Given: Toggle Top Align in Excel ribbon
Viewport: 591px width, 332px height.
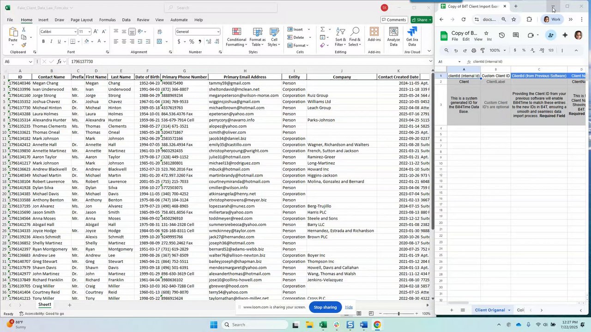Looking at the screenshot, I should click(116, 31).
